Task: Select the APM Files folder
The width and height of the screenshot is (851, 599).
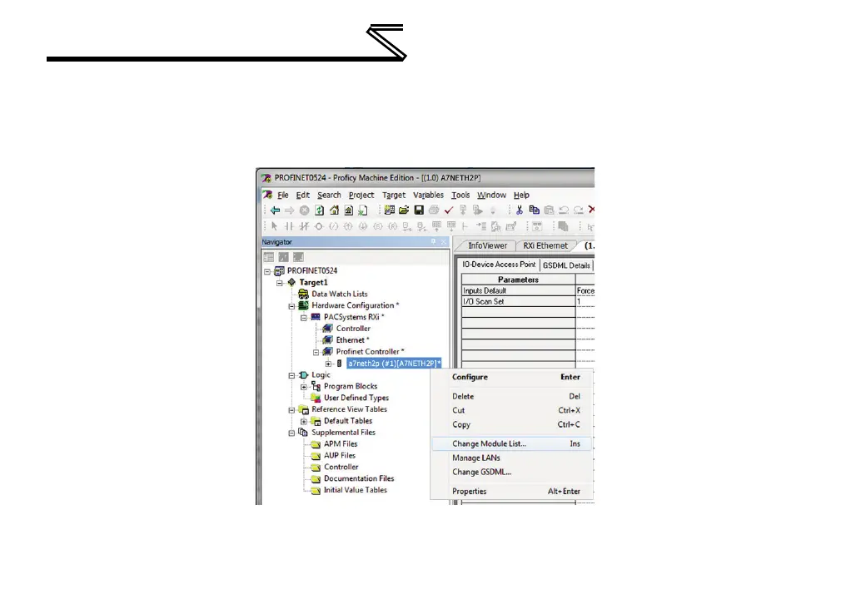Action: point(341,444)
